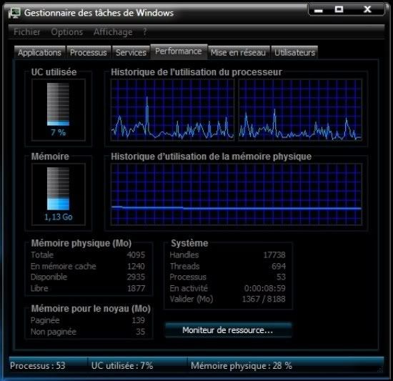Click the second processor history graph
The image size is (393, 381).
tap(300, 110)
